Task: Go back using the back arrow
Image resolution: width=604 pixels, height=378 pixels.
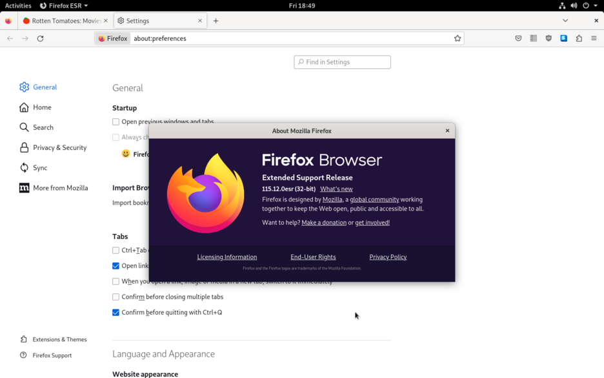Action: click(10, 39)
